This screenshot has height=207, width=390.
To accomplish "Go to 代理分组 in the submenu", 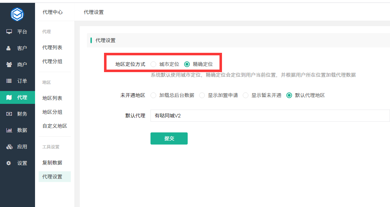I will (52, 61).
